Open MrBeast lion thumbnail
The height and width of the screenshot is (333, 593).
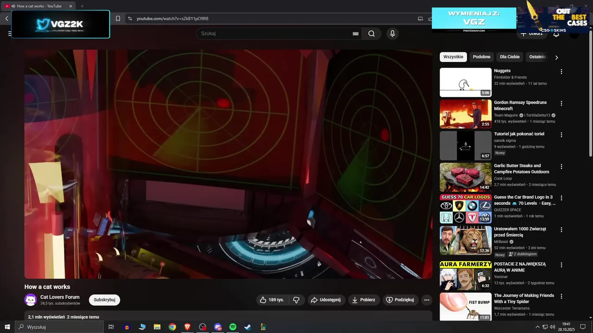466,240
